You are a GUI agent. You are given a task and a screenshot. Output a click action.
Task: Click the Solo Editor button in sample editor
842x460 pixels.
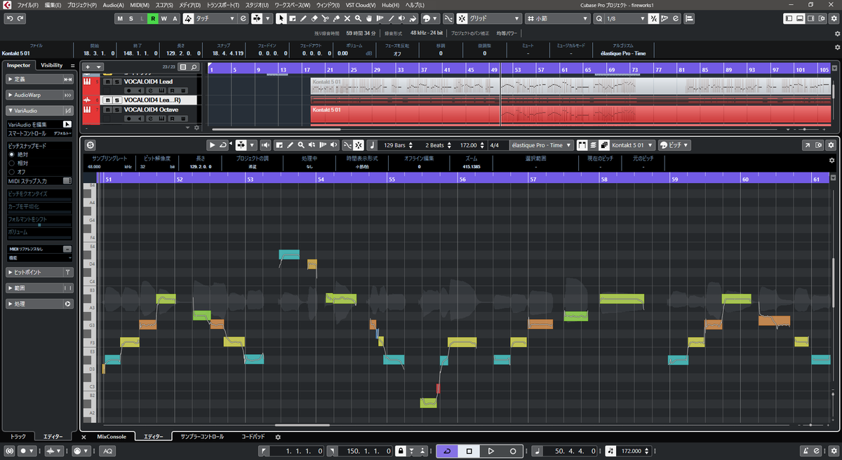click(x=90, y=145)
